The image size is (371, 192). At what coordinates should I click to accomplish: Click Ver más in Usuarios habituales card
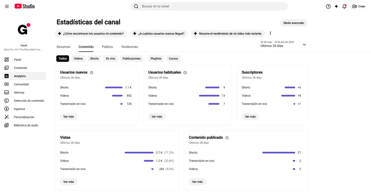[157, 117]
